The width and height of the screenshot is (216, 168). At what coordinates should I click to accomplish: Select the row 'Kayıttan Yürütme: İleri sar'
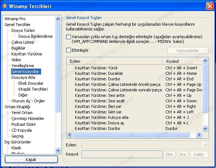click(134, 106)
